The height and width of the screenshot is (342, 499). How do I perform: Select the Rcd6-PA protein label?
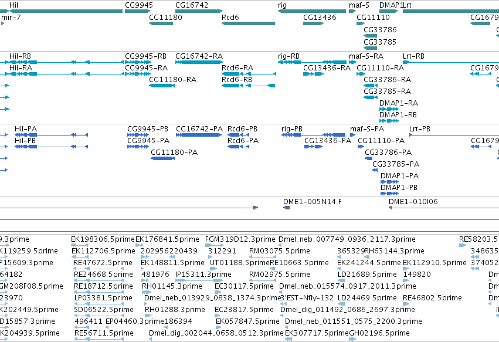click(x=243, y=141)
